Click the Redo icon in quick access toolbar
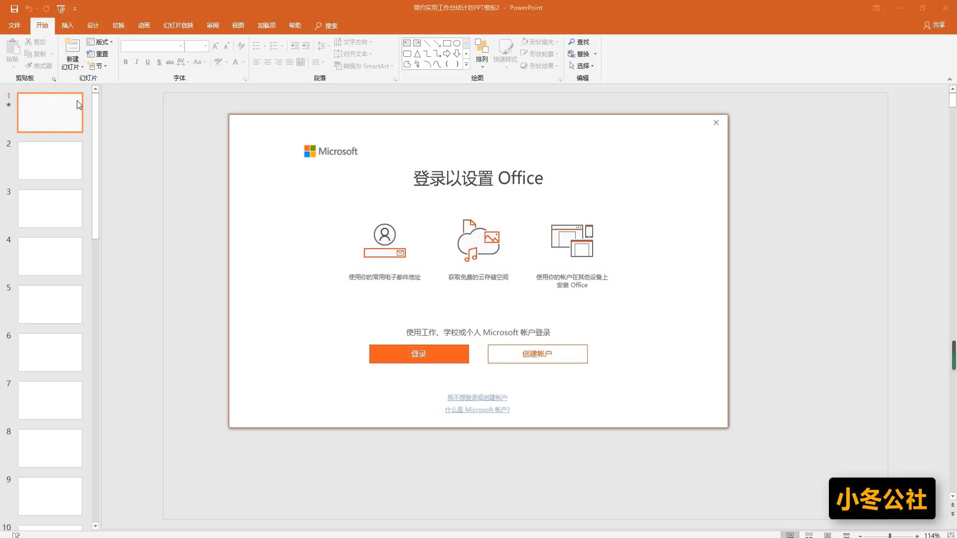The height and width of the screenshot is (538, 957). (x=46, y=8)
